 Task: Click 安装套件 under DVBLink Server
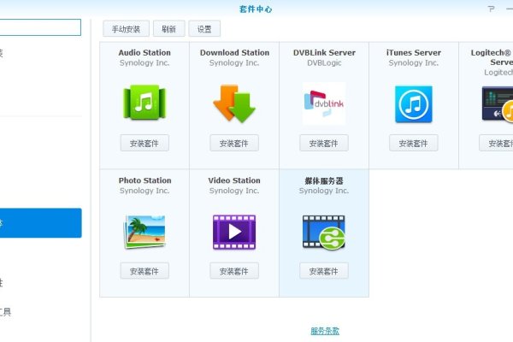[324, 143]
